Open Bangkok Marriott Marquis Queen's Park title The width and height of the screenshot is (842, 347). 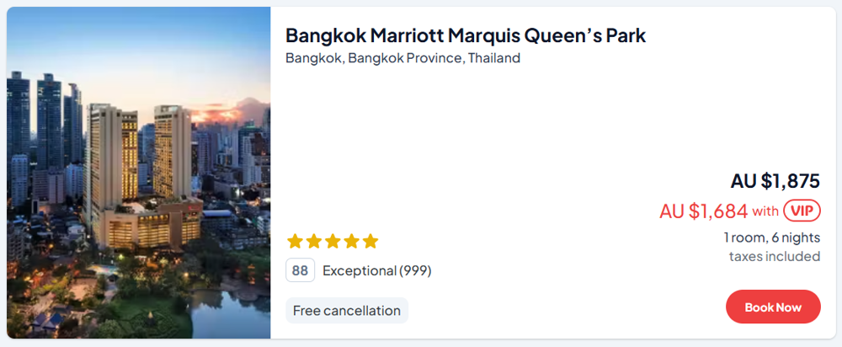click(465, 35)
